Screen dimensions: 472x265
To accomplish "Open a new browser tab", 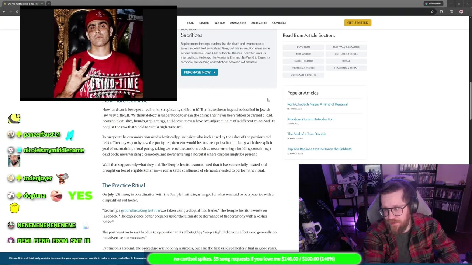I will (48, 4).
